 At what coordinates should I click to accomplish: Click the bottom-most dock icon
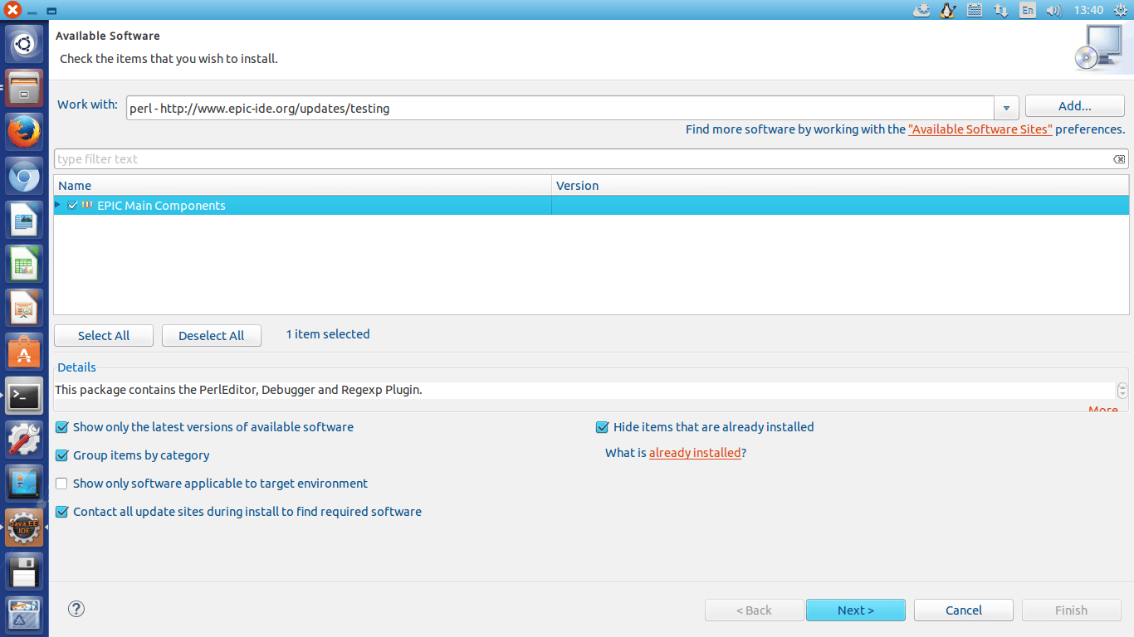[x=24, y=615]
